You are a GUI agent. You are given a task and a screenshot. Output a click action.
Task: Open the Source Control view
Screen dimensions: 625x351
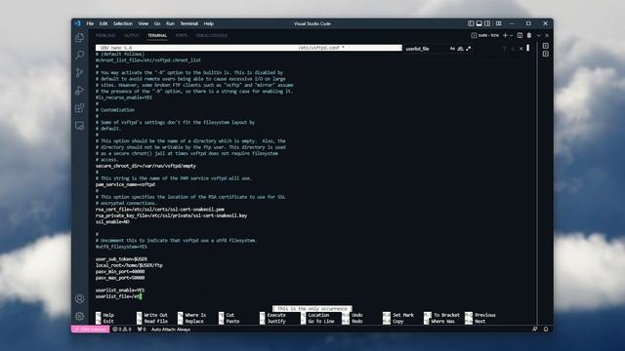[80, 72]
